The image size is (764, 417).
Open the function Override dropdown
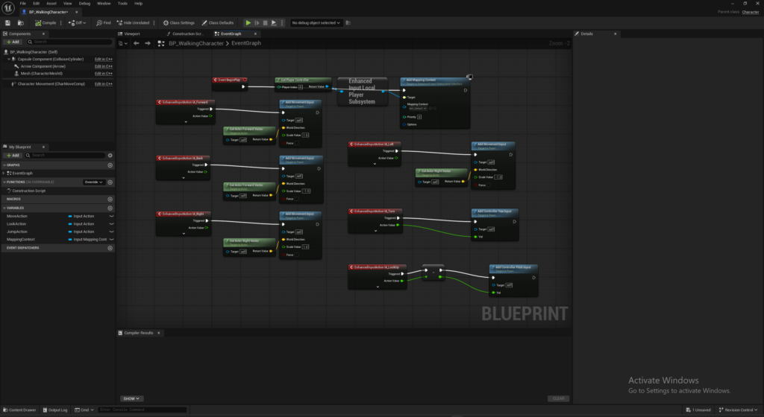[93, 182]
